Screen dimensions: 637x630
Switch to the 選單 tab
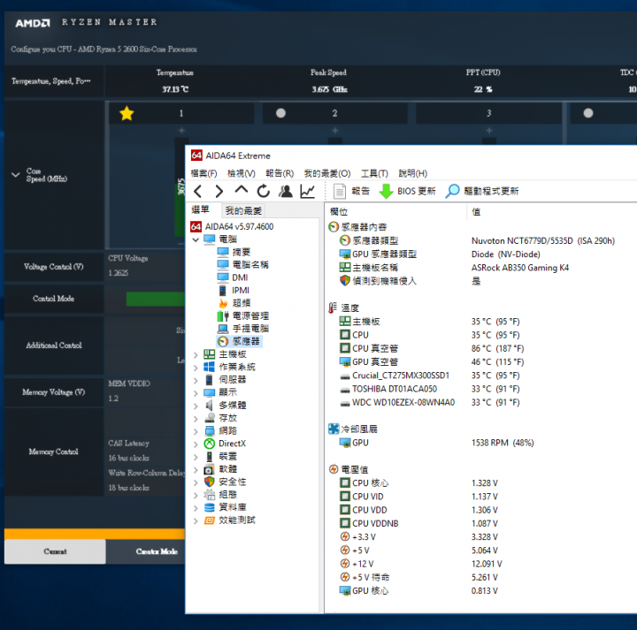200,209
